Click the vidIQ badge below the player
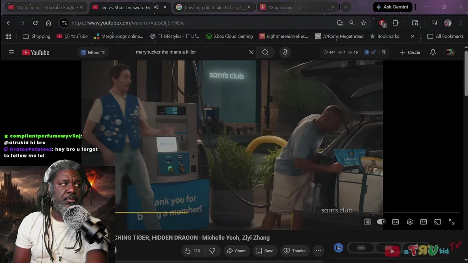Screen dimensions: 468x263 click(x=339, y=248)
